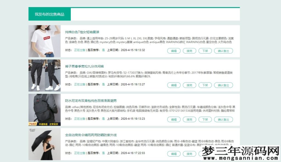Click 编辑 button on the umbrella listing

pyautogui.click(x=173, y=154)
